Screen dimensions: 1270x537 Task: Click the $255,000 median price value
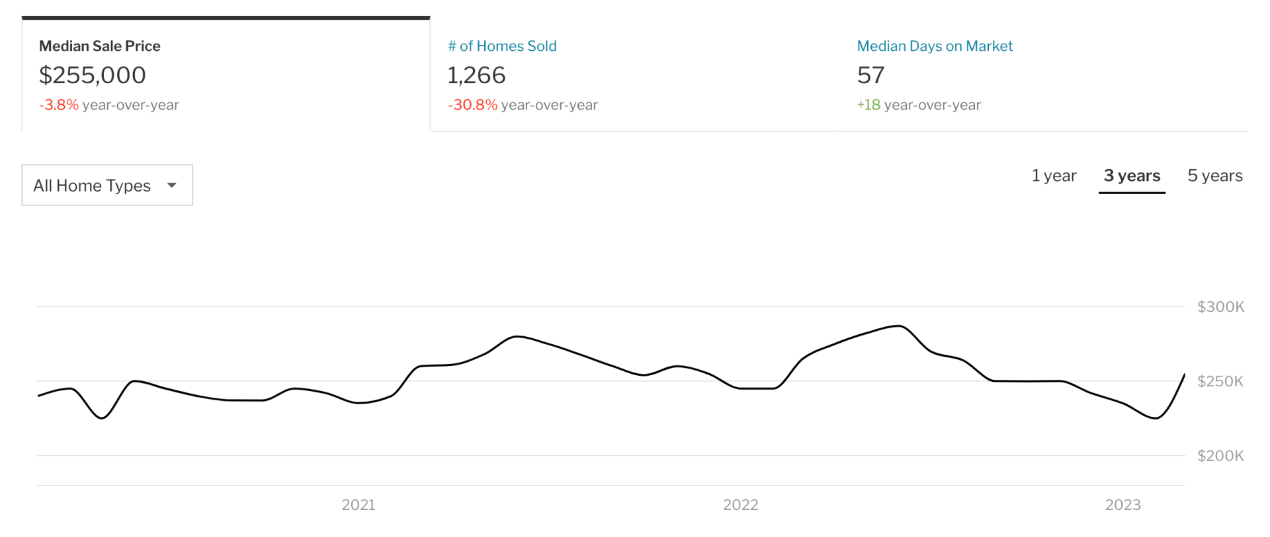93,75
